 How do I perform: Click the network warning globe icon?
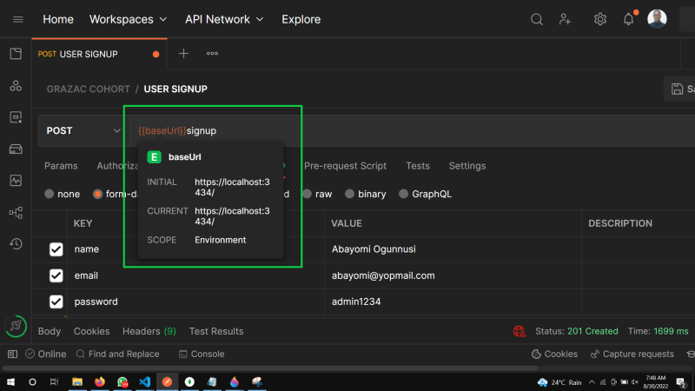click(519, 331)
